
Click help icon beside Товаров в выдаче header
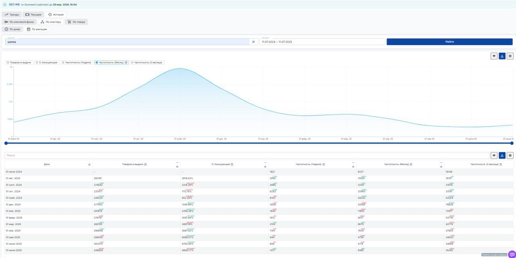pos(146,165)
